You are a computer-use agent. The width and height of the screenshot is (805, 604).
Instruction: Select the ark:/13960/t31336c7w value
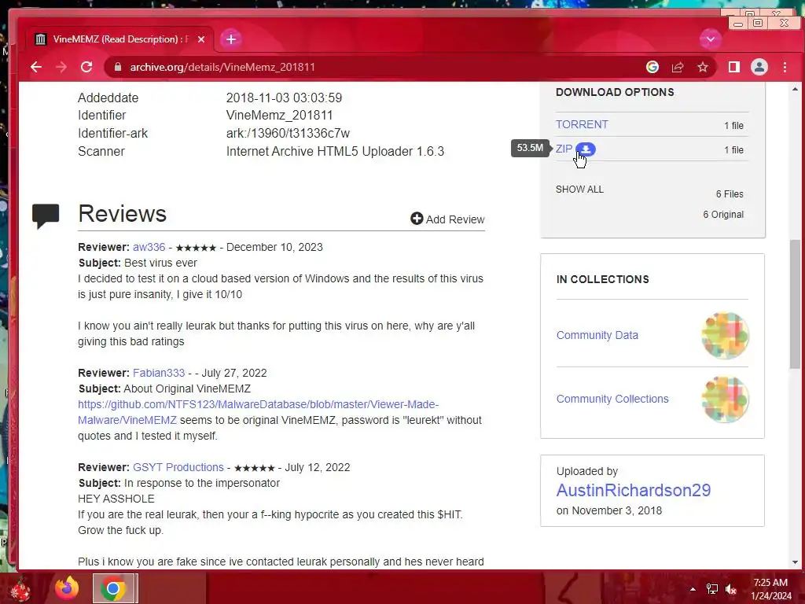[288, 134]
